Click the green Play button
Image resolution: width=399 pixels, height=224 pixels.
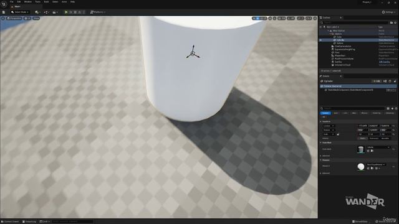(66, 12)
